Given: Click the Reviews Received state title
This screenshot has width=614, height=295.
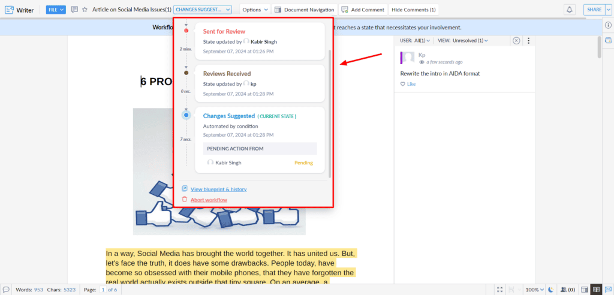Looking at the screenshot, I should (227, 74).
